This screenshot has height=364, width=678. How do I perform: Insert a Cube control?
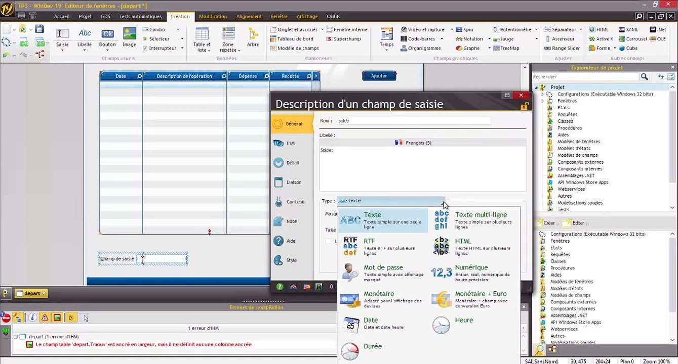pos(628,49)
